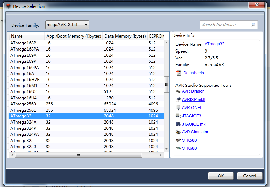
Task: Click the JTAGICE mkII tool icon
Action: 178,124
